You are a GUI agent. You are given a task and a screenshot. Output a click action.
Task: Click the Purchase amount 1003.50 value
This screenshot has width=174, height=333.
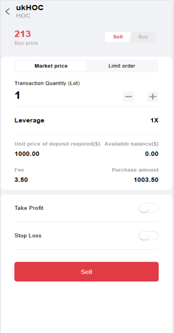pos(146,180)
